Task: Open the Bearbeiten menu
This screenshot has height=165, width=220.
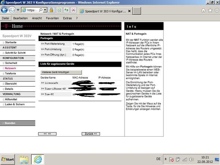Action: coord(21,18)
